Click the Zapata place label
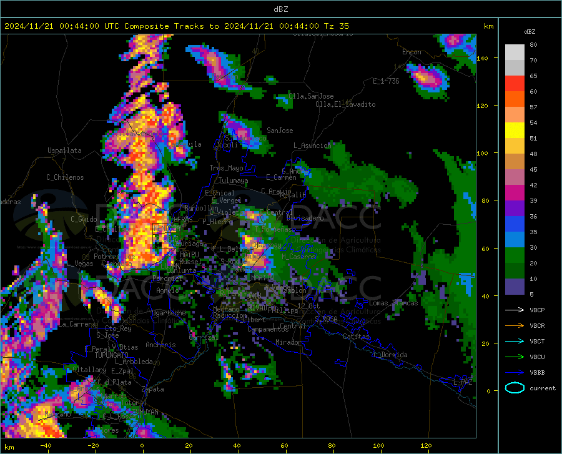562x454 pixels. click(153, 389)
